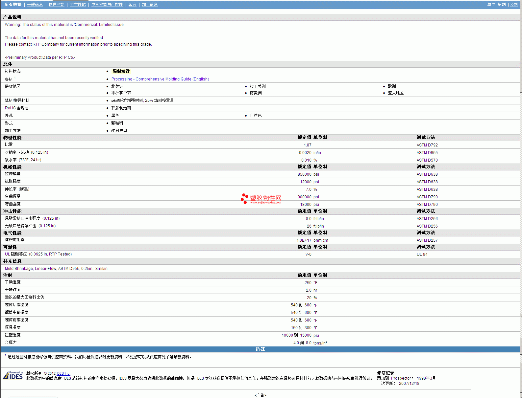Click the ASTM D792 test method entry

click(x=427, y=145)
